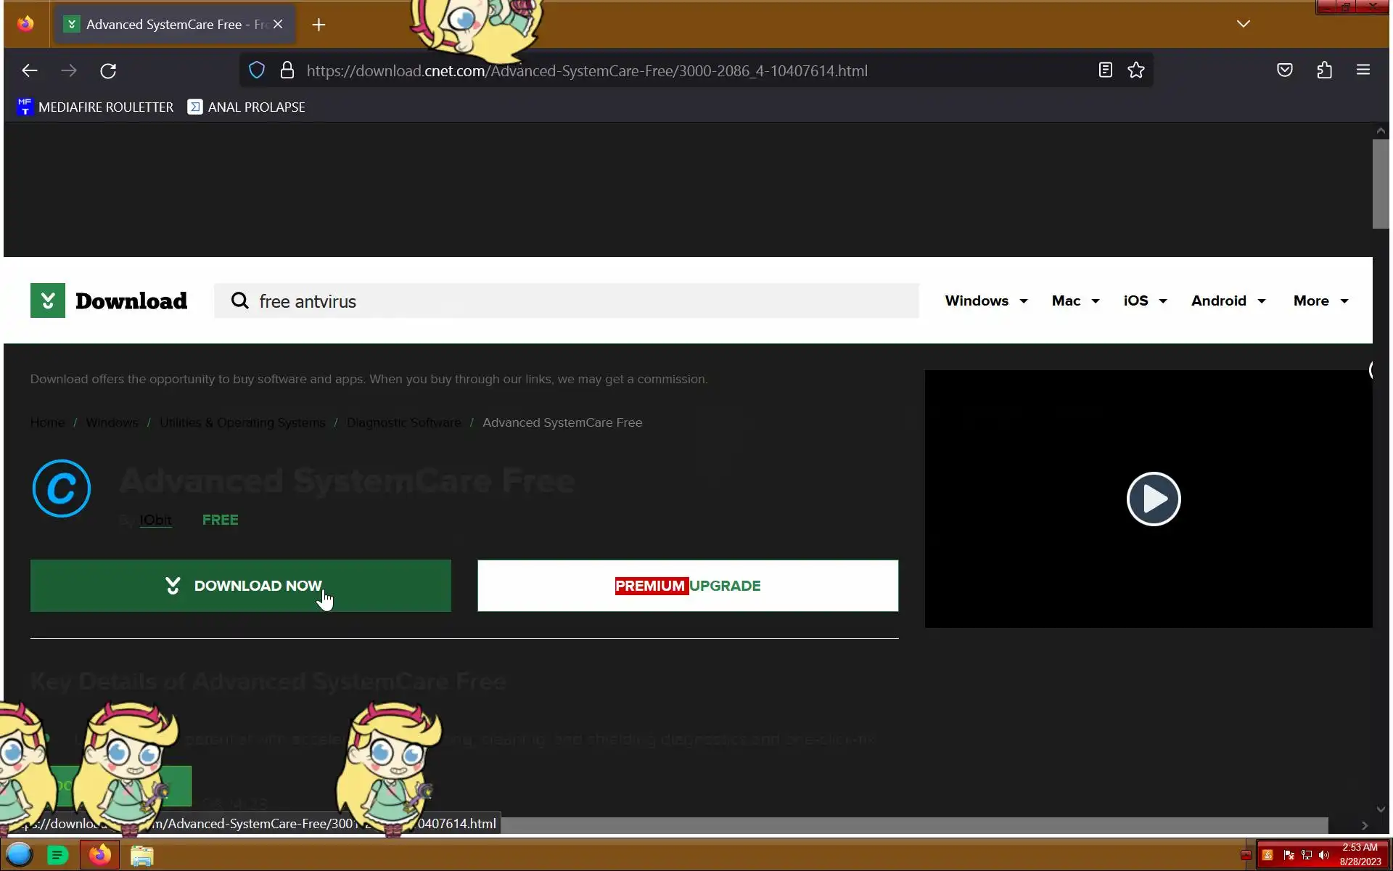
Task: Open MEDIAFIRE ROULETTER bookmark
Action: [x=95, y=107]
